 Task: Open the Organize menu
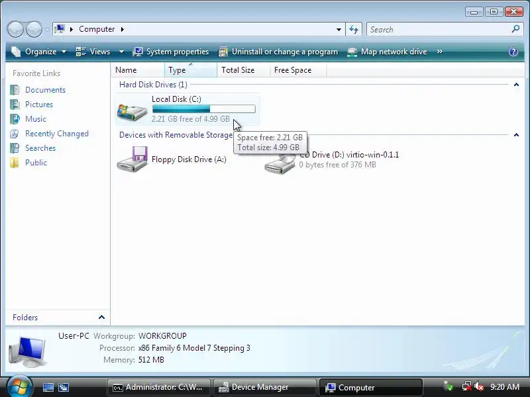[x=39, y=52]
